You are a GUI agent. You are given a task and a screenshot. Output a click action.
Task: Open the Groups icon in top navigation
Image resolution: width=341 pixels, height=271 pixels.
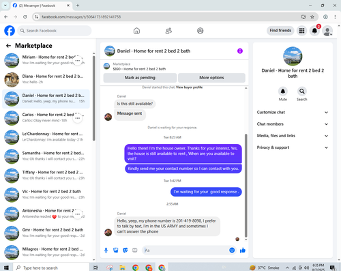click(x=201, y=31)
